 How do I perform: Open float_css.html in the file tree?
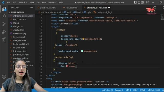tap(19, 41)
